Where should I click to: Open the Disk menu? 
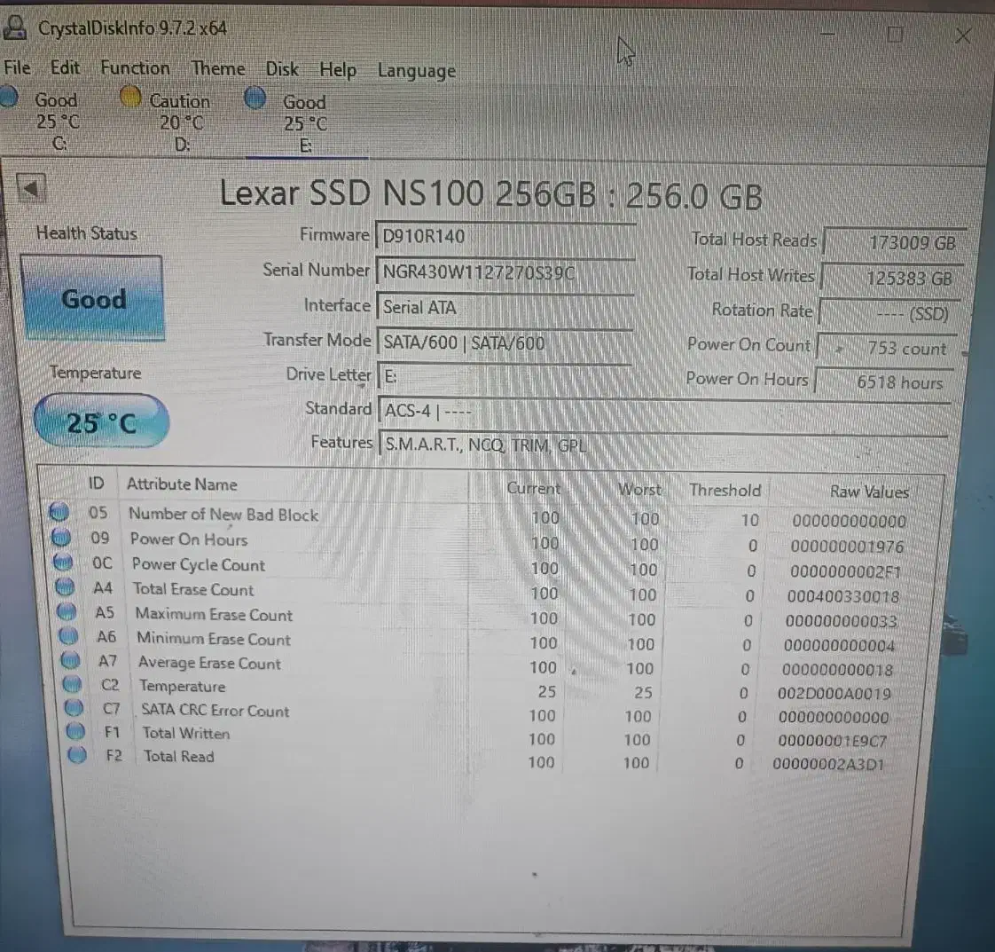click(x=282, y=68)
